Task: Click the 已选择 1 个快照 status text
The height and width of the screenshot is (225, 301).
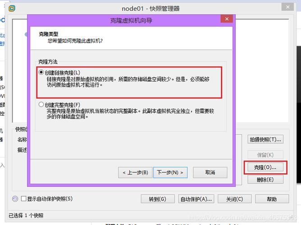Action: click(x=26, y=216)
